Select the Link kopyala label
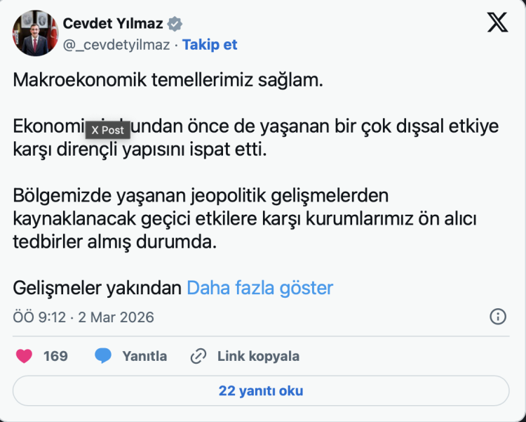This screenshot has width=526, height=422. [258, 356]
